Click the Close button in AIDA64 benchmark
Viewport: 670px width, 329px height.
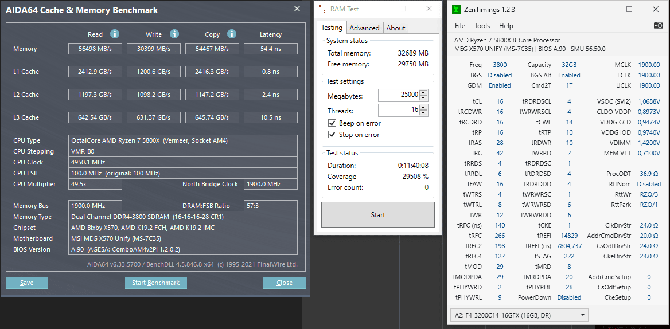(x=285, y=283)
